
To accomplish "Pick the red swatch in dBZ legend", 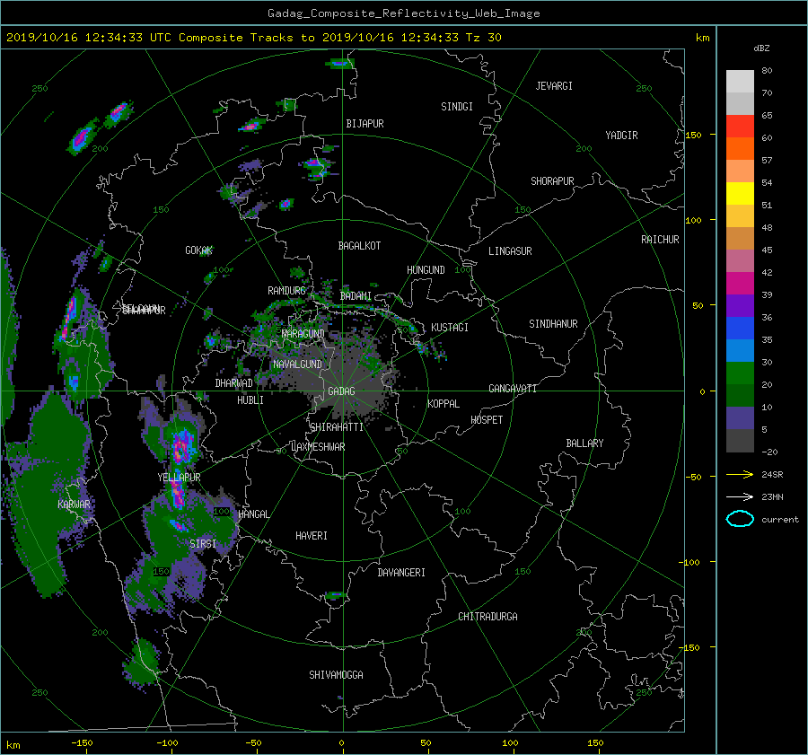I will 740,127.
